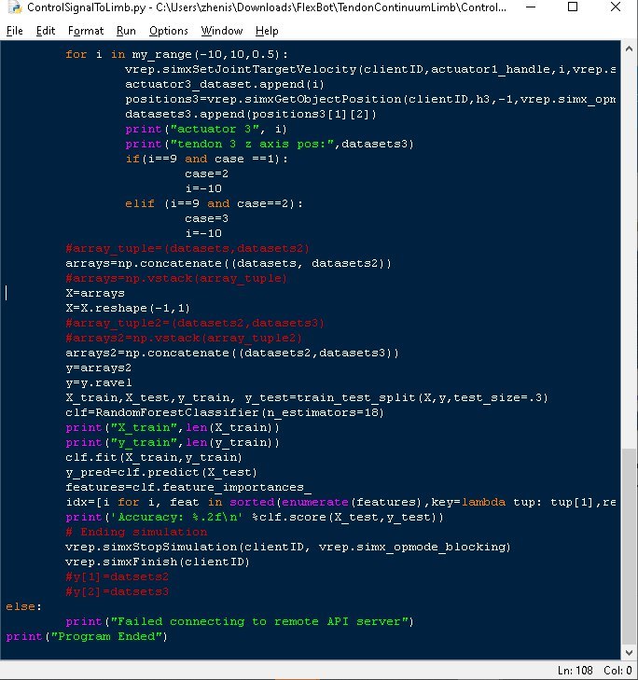
Task: Click the line 'datasets3.append(positions3[1][2])'
Action: pos(251,114)
